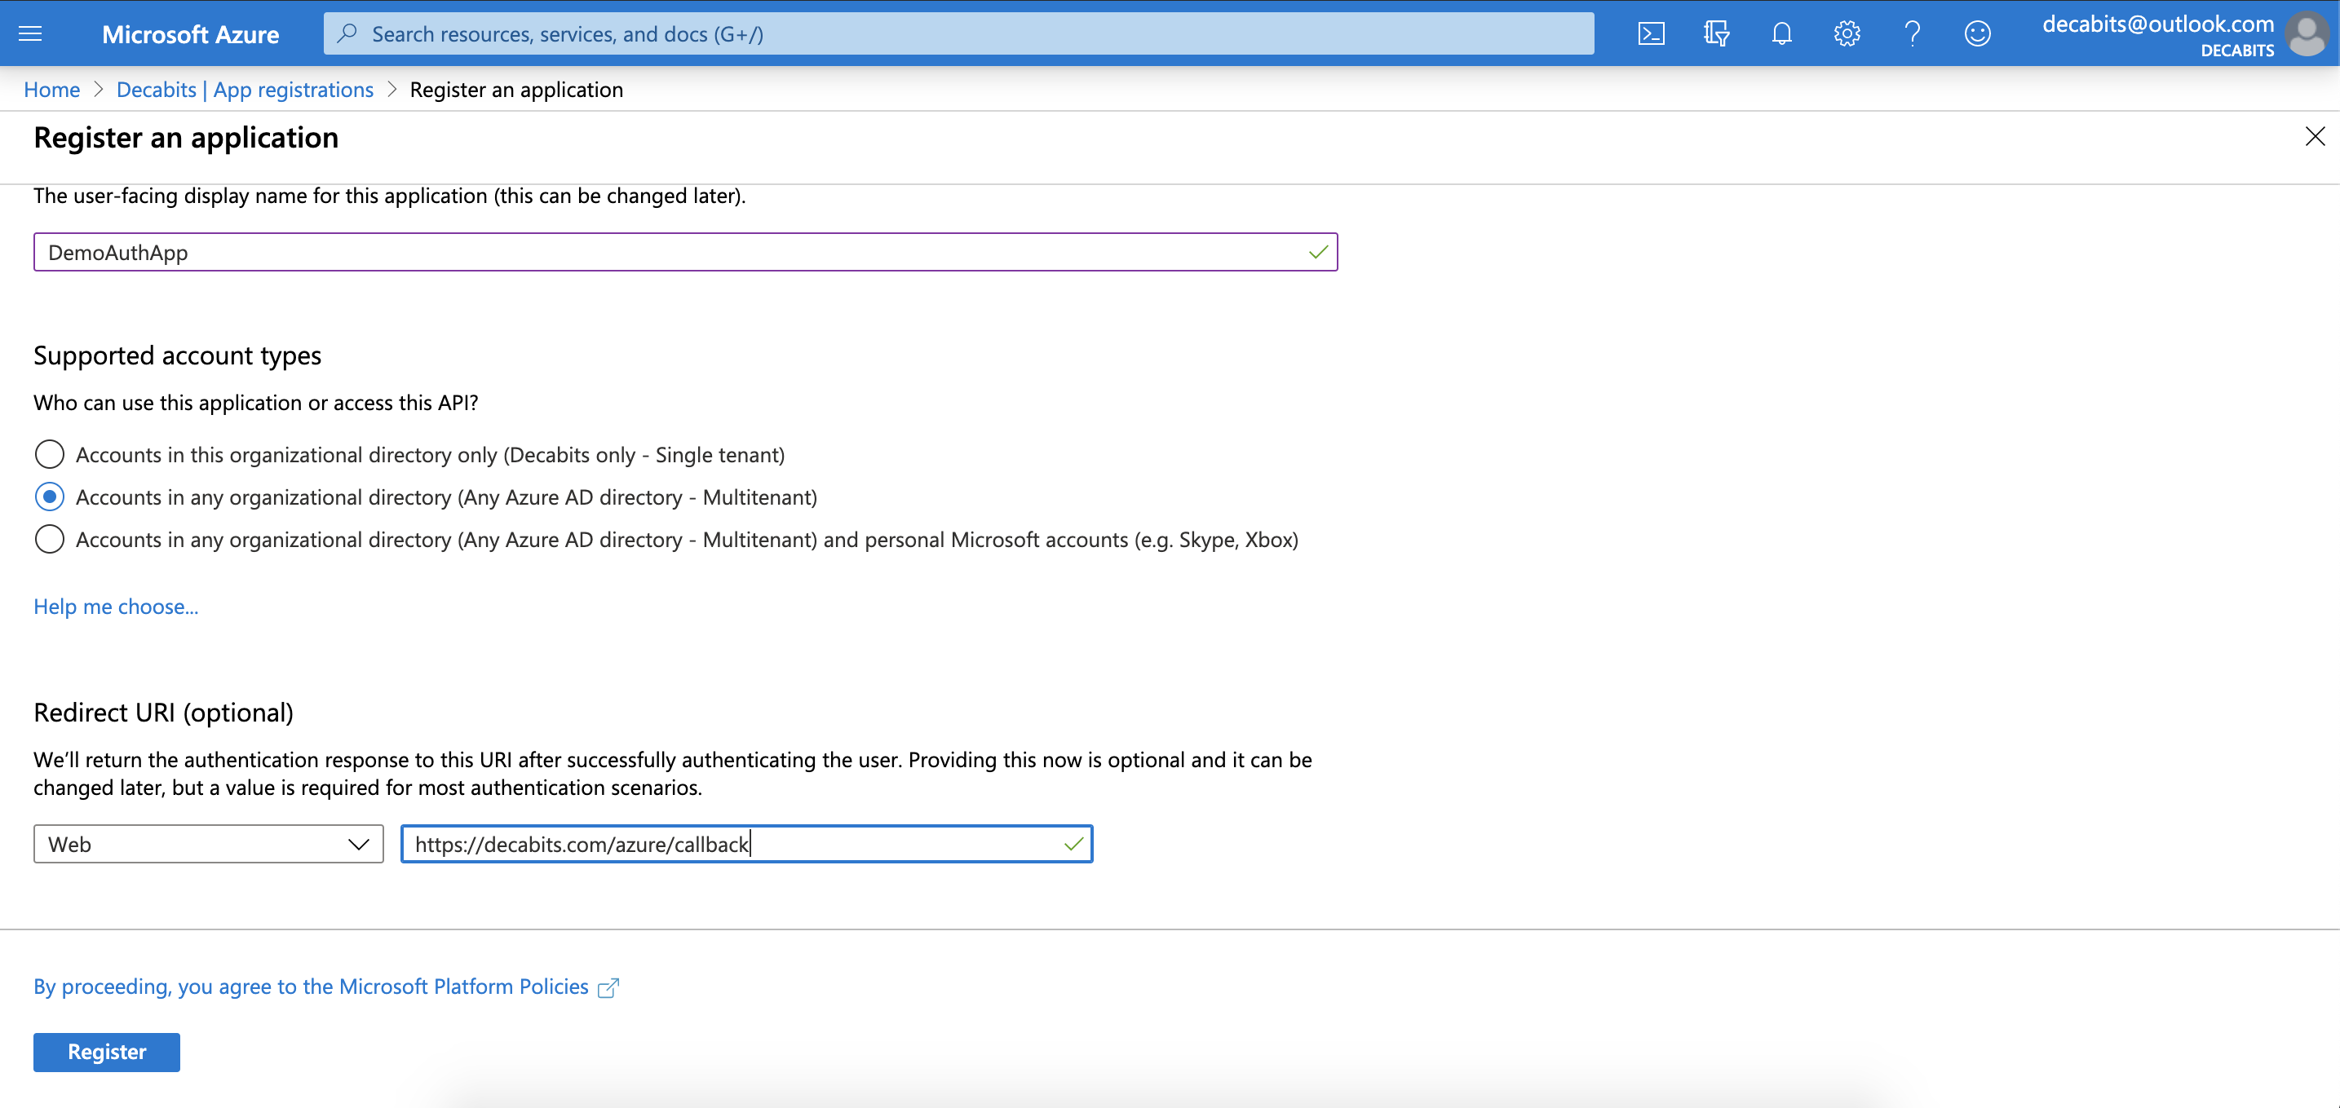Select Accounts in any directory and personal accounts
Viewport: 2340px width, 1108px height.
coord(48,540)
